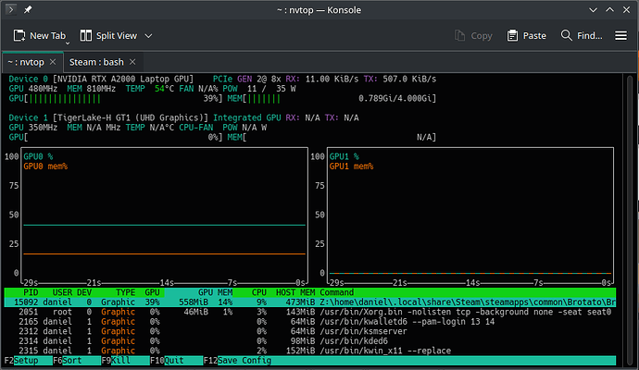Click the RX 11.00 KiB/s value
The width and height of the screenshot is (639, 370).
332,79
